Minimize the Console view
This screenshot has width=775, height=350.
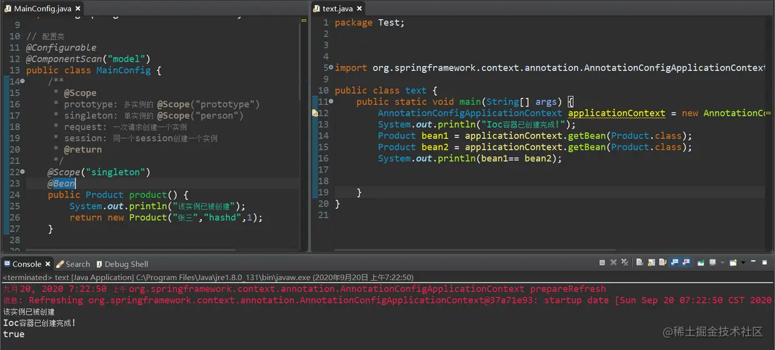click(753, 261)
